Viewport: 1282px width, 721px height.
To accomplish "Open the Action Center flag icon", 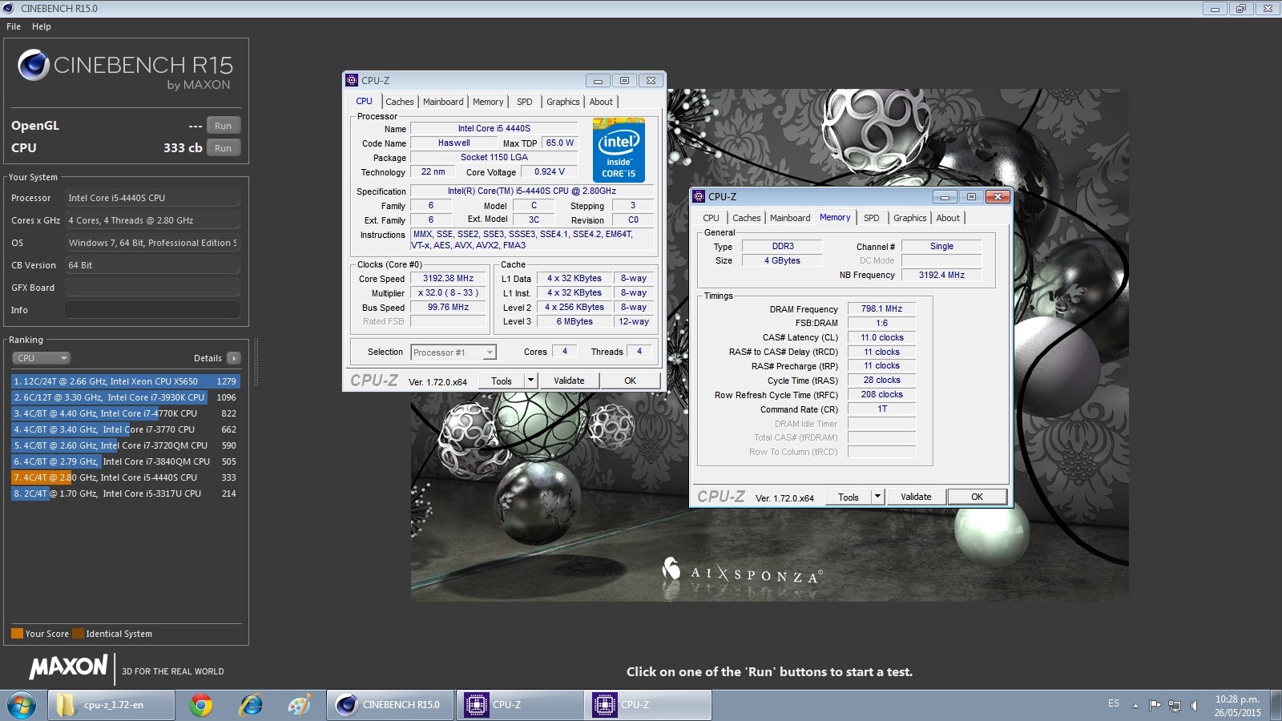I will [1155, 706].
